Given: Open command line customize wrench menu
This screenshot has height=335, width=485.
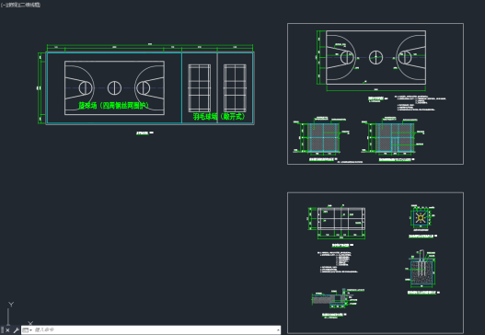Looking at the screenshot, I should (16, 330).
